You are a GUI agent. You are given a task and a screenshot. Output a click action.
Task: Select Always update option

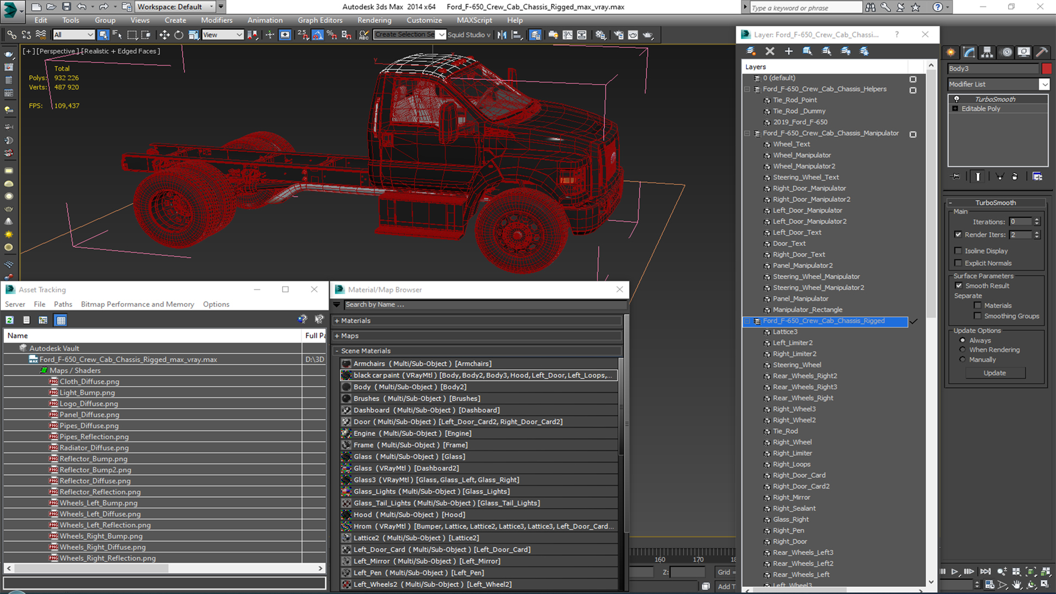click(x=962, y=340)
